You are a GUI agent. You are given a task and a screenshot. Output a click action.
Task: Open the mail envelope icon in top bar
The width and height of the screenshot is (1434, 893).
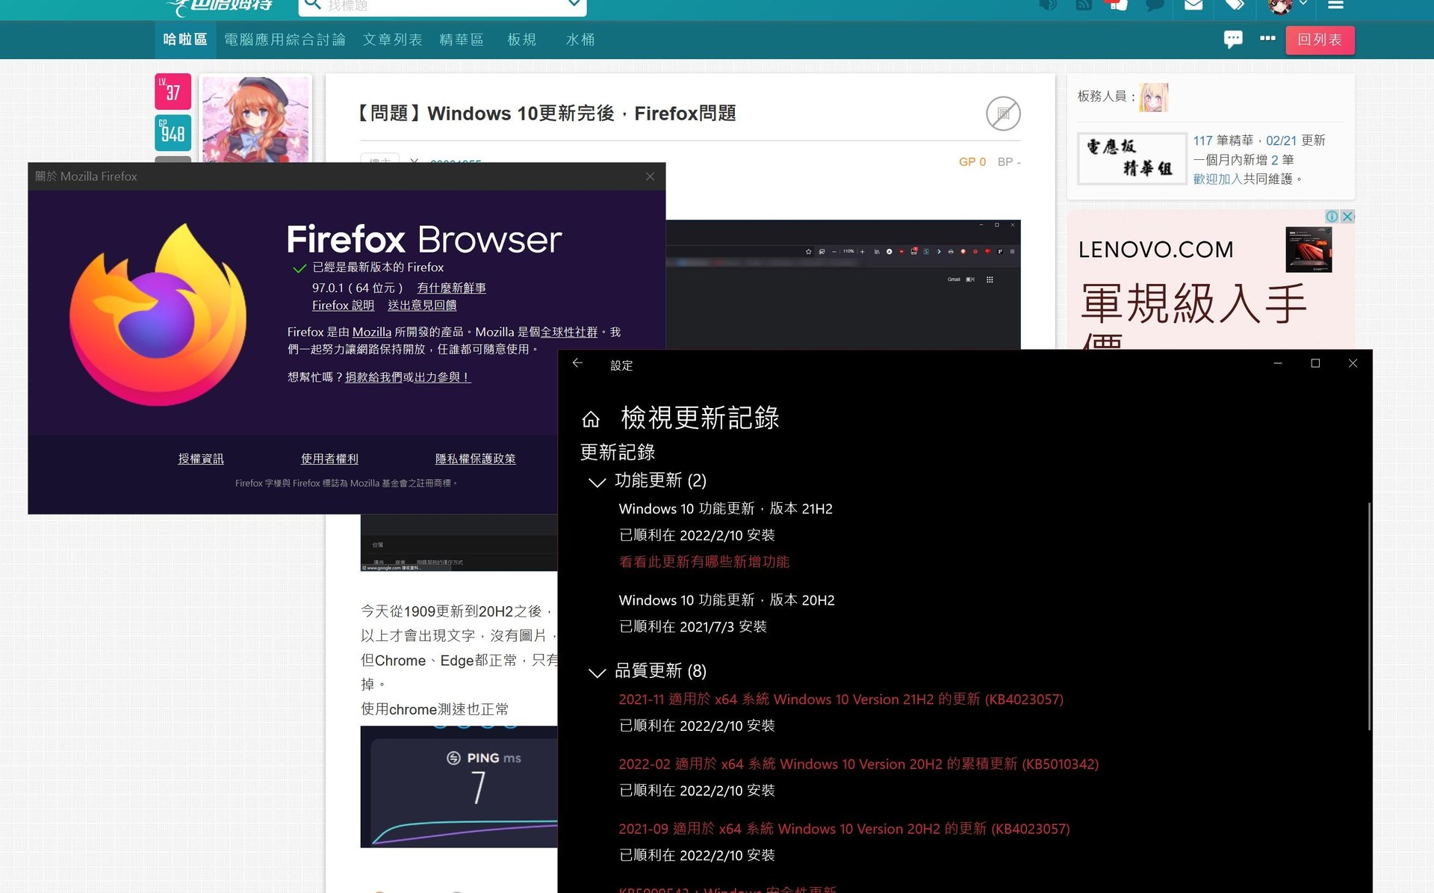(1193, 6)
